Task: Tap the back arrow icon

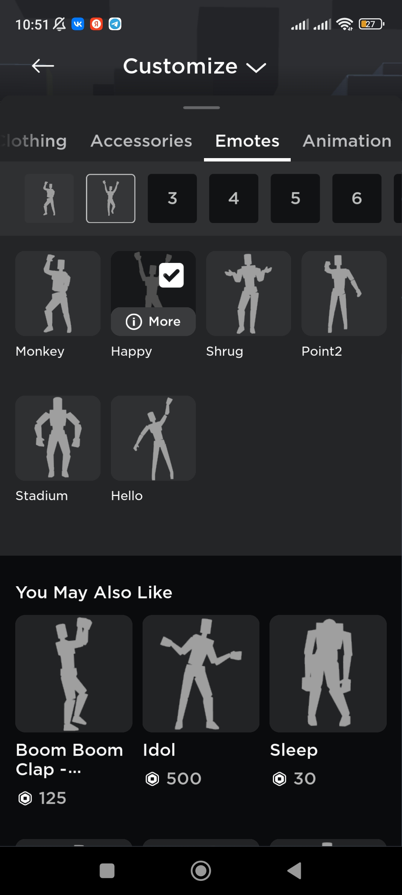Action: 43,66
